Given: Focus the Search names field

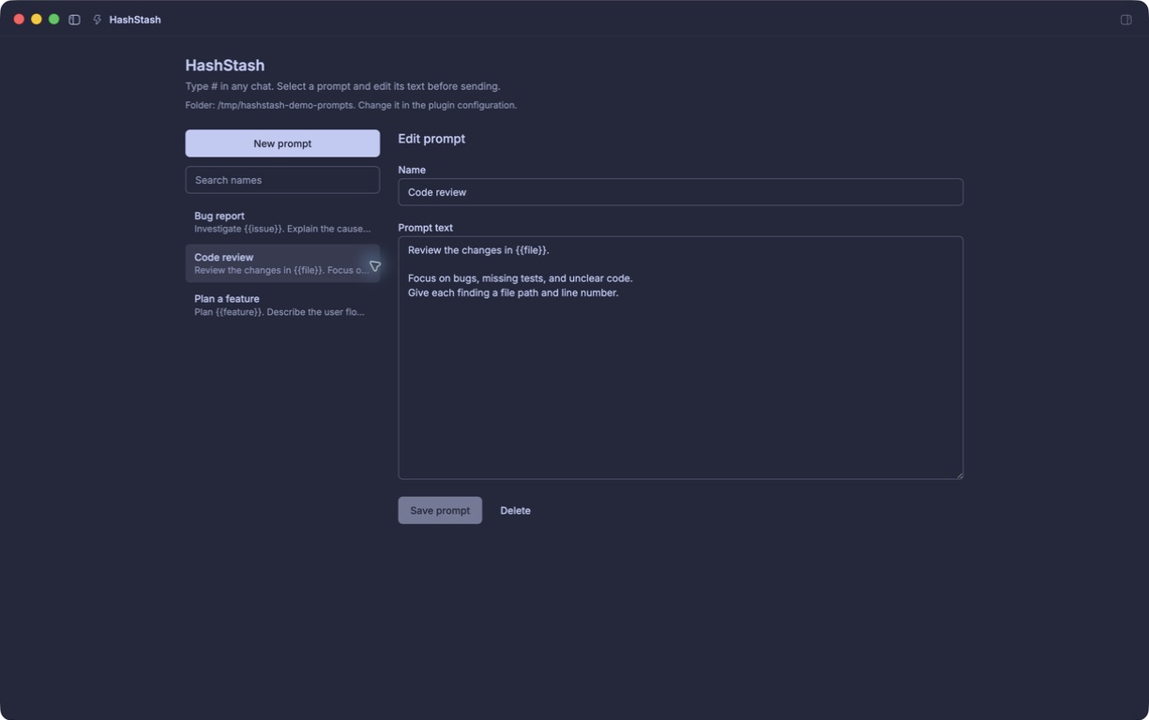Looking at the screenshot, I should [282, 180].
